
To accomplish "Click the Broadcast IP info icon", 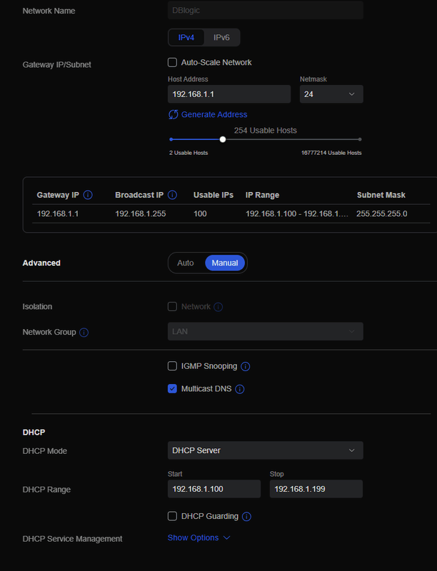I will 173,195.
